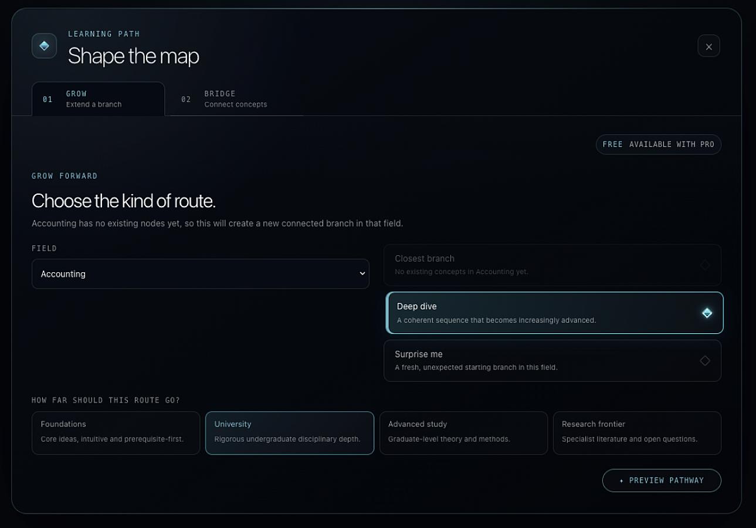
Task: Click the Surprise me diamond outline icon
Action: point(705,361)
